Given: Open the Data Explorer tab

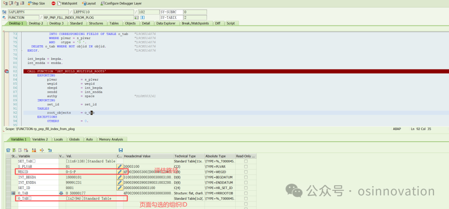Looking at the screenshot, I should (x=166, y=23).
